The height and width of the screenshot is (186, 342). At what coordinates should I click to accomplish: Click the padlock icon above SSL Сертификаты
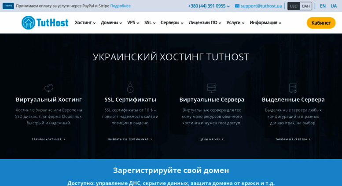click(130, 88)
